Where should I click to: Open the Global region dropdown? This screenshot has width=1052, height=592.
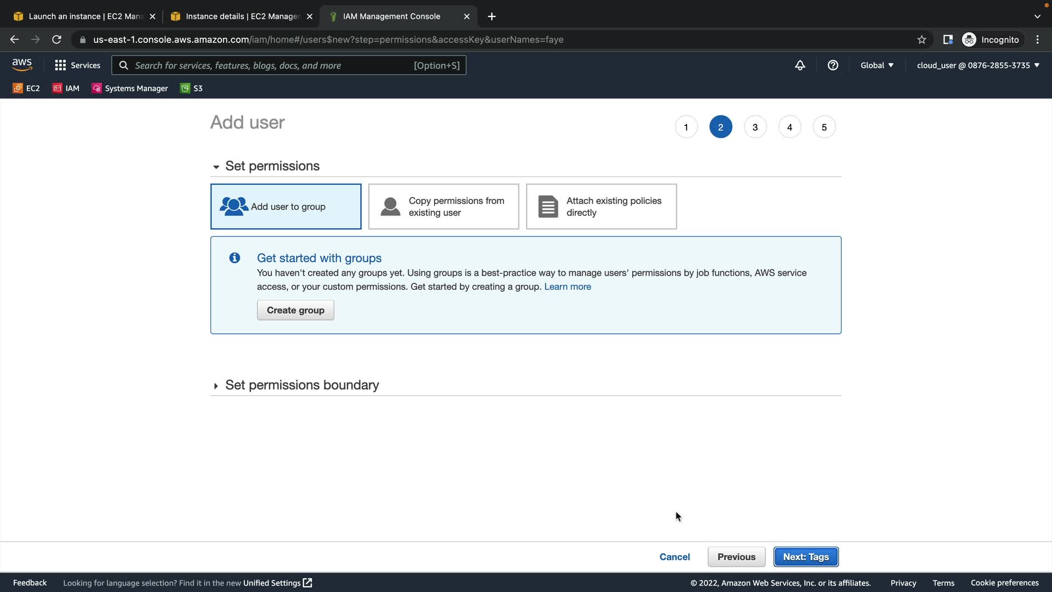(x=877, y=65)
